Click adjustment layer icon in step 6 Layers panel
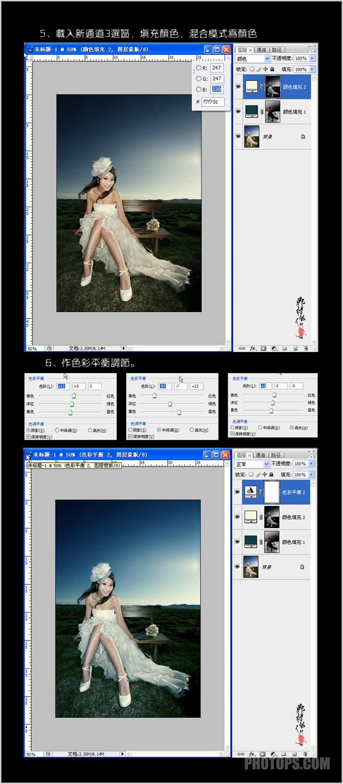 point(273,754)
